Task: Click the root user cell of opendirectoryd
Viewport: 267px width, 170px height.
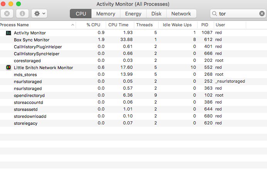Action: tap(219, 95)
